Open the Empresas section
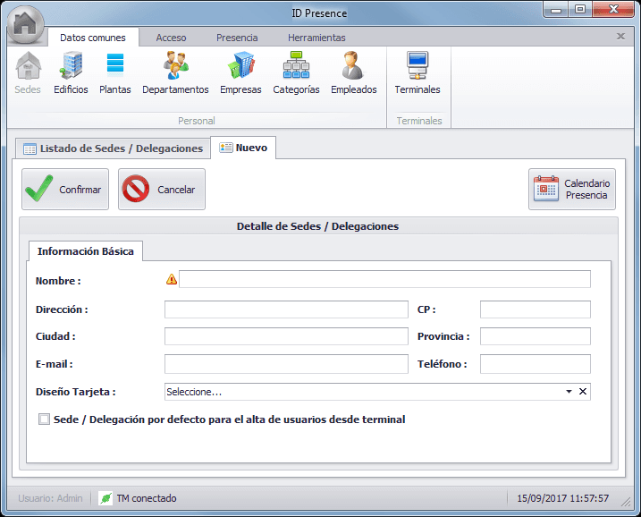The width and height of the screenshot is (641, 517). (x=240, y=72)
